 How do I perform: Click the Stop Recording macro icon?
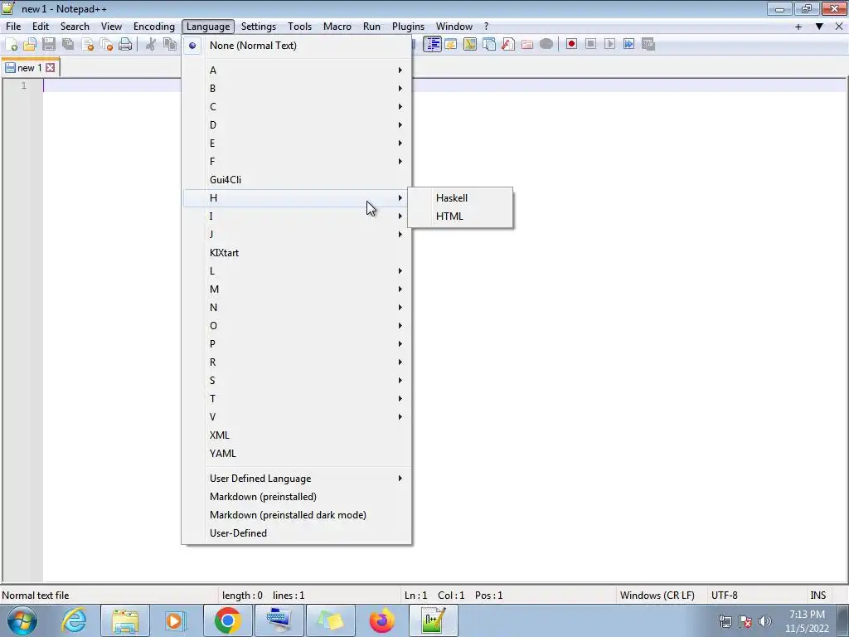[x=590, y=45]
